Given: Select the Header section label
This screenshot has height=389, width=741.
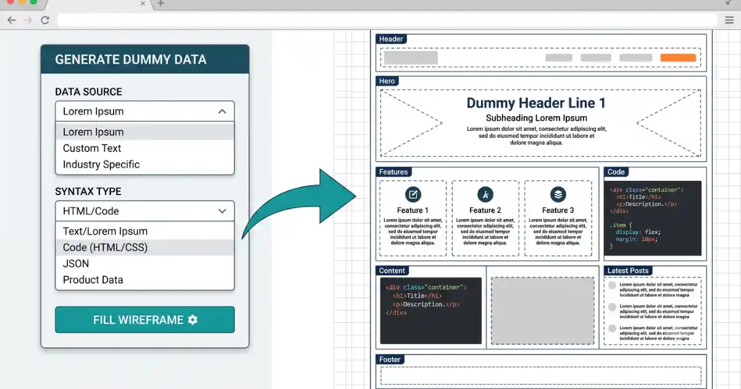Looking at the screenshot, I should [391, 39].
